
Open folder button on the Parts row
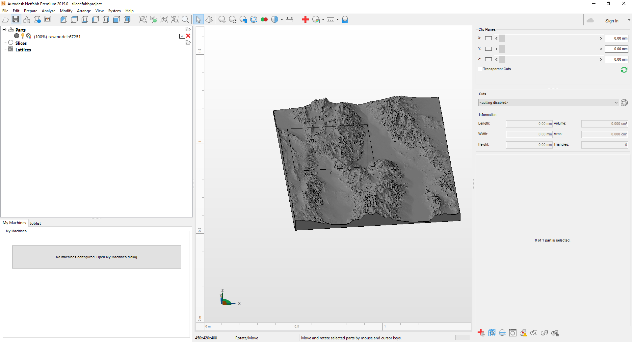point(188,29)
